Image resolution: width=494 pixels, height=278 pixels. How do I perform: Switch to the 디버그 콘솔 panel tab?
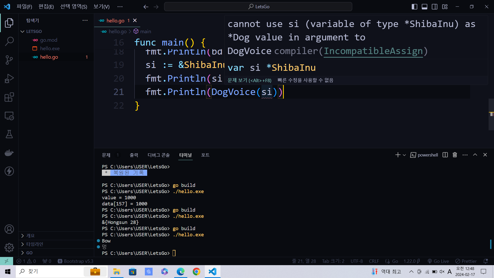[158, 155]
